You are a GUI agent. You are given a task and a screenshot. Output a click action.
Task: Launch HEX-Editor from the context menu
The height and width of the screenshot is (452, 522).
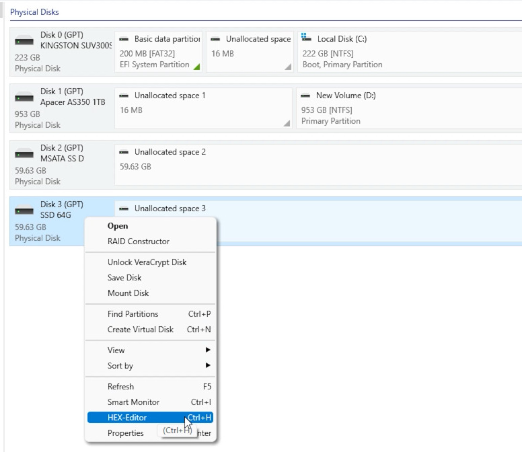pyautogui.click(x=151, y=418)
